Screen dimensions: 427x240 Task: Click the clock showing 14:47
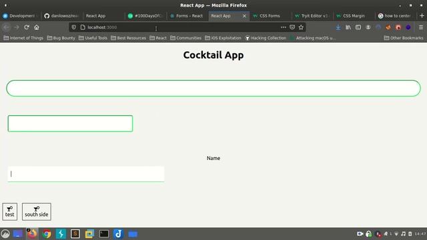tap(420, 234)
